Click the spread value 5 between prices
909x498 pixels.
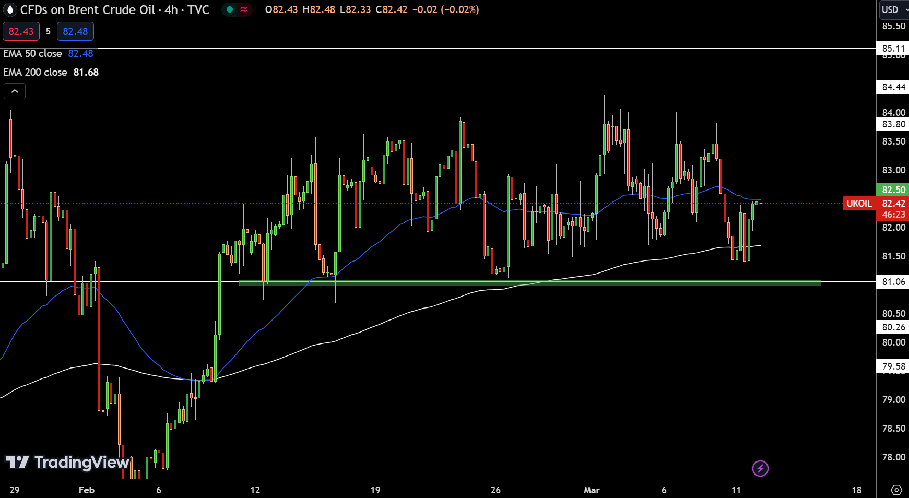(x=48, y=31)
